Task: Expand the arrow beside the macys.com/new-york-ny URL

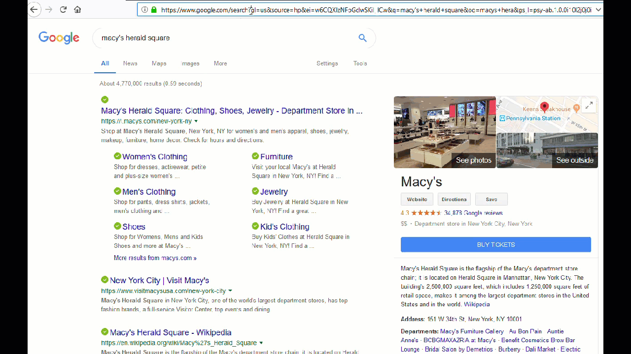Action: [x=196, y=121]
